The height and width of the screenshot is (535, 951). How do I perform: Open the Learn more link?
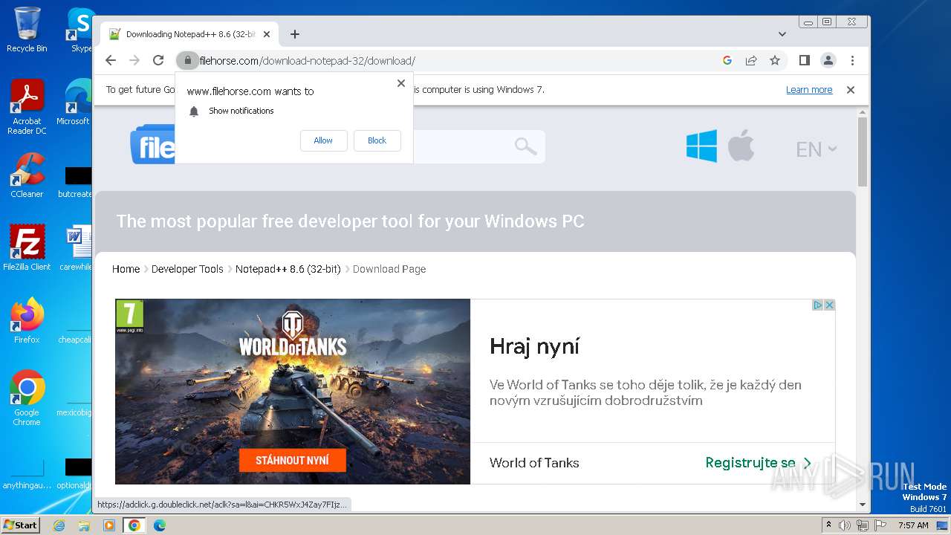(x=809, y=90)
